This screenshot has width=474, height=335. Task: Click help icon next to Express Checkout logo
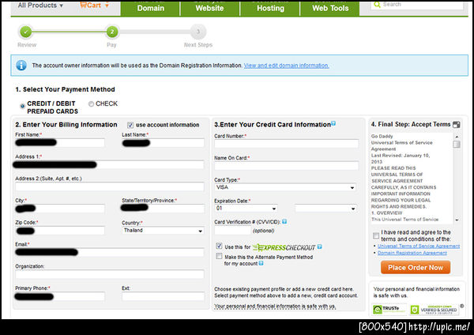[319, 247]
